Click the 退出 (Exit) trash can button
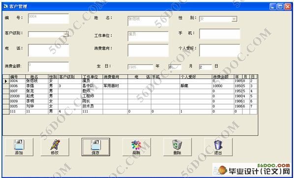Image resolution: width=294 pixels, height=178 pixels. tap(218, 147)
